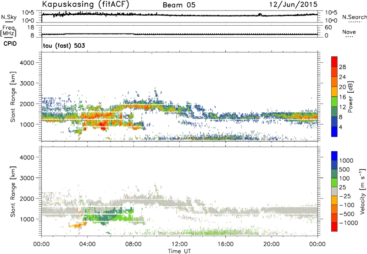Viewport: 367px width, 254px height.
Task: Click the red bottom of velocity colorbar
Action: pyautogui.click(x=334, y=227)
